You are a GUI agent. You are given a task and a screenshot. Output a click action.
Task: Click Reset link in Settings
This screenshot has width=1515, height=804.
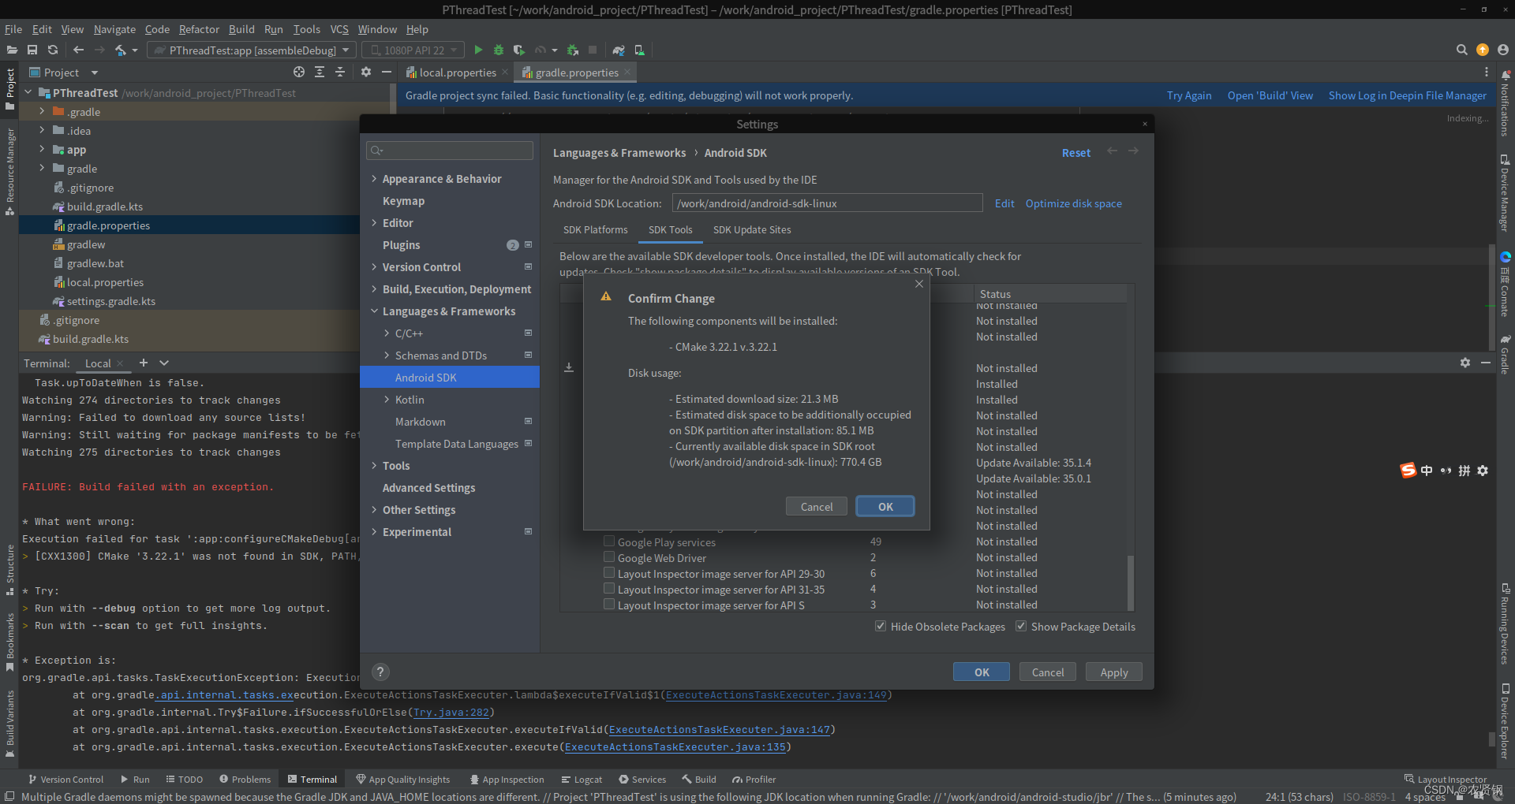[x=1076, y=153]
